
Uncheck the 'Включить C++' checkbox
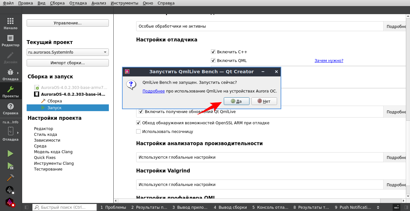213,52
